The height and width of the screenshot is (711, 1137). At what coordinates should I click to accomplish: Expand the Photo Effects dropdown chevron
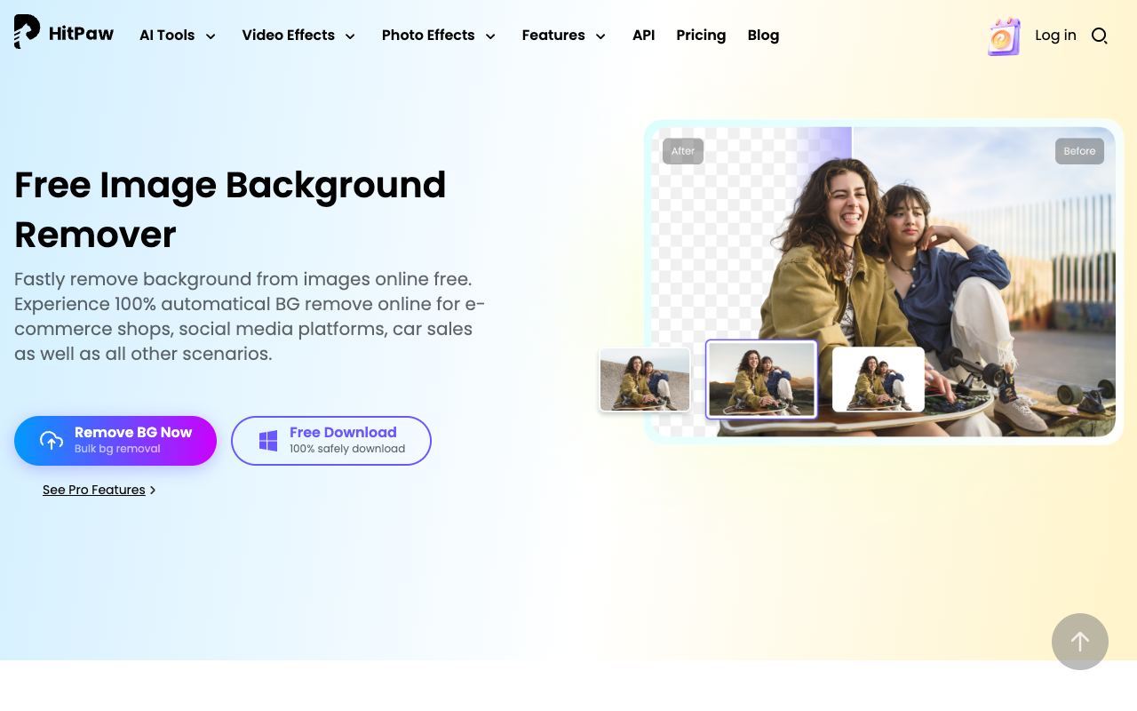pos(490,36)
